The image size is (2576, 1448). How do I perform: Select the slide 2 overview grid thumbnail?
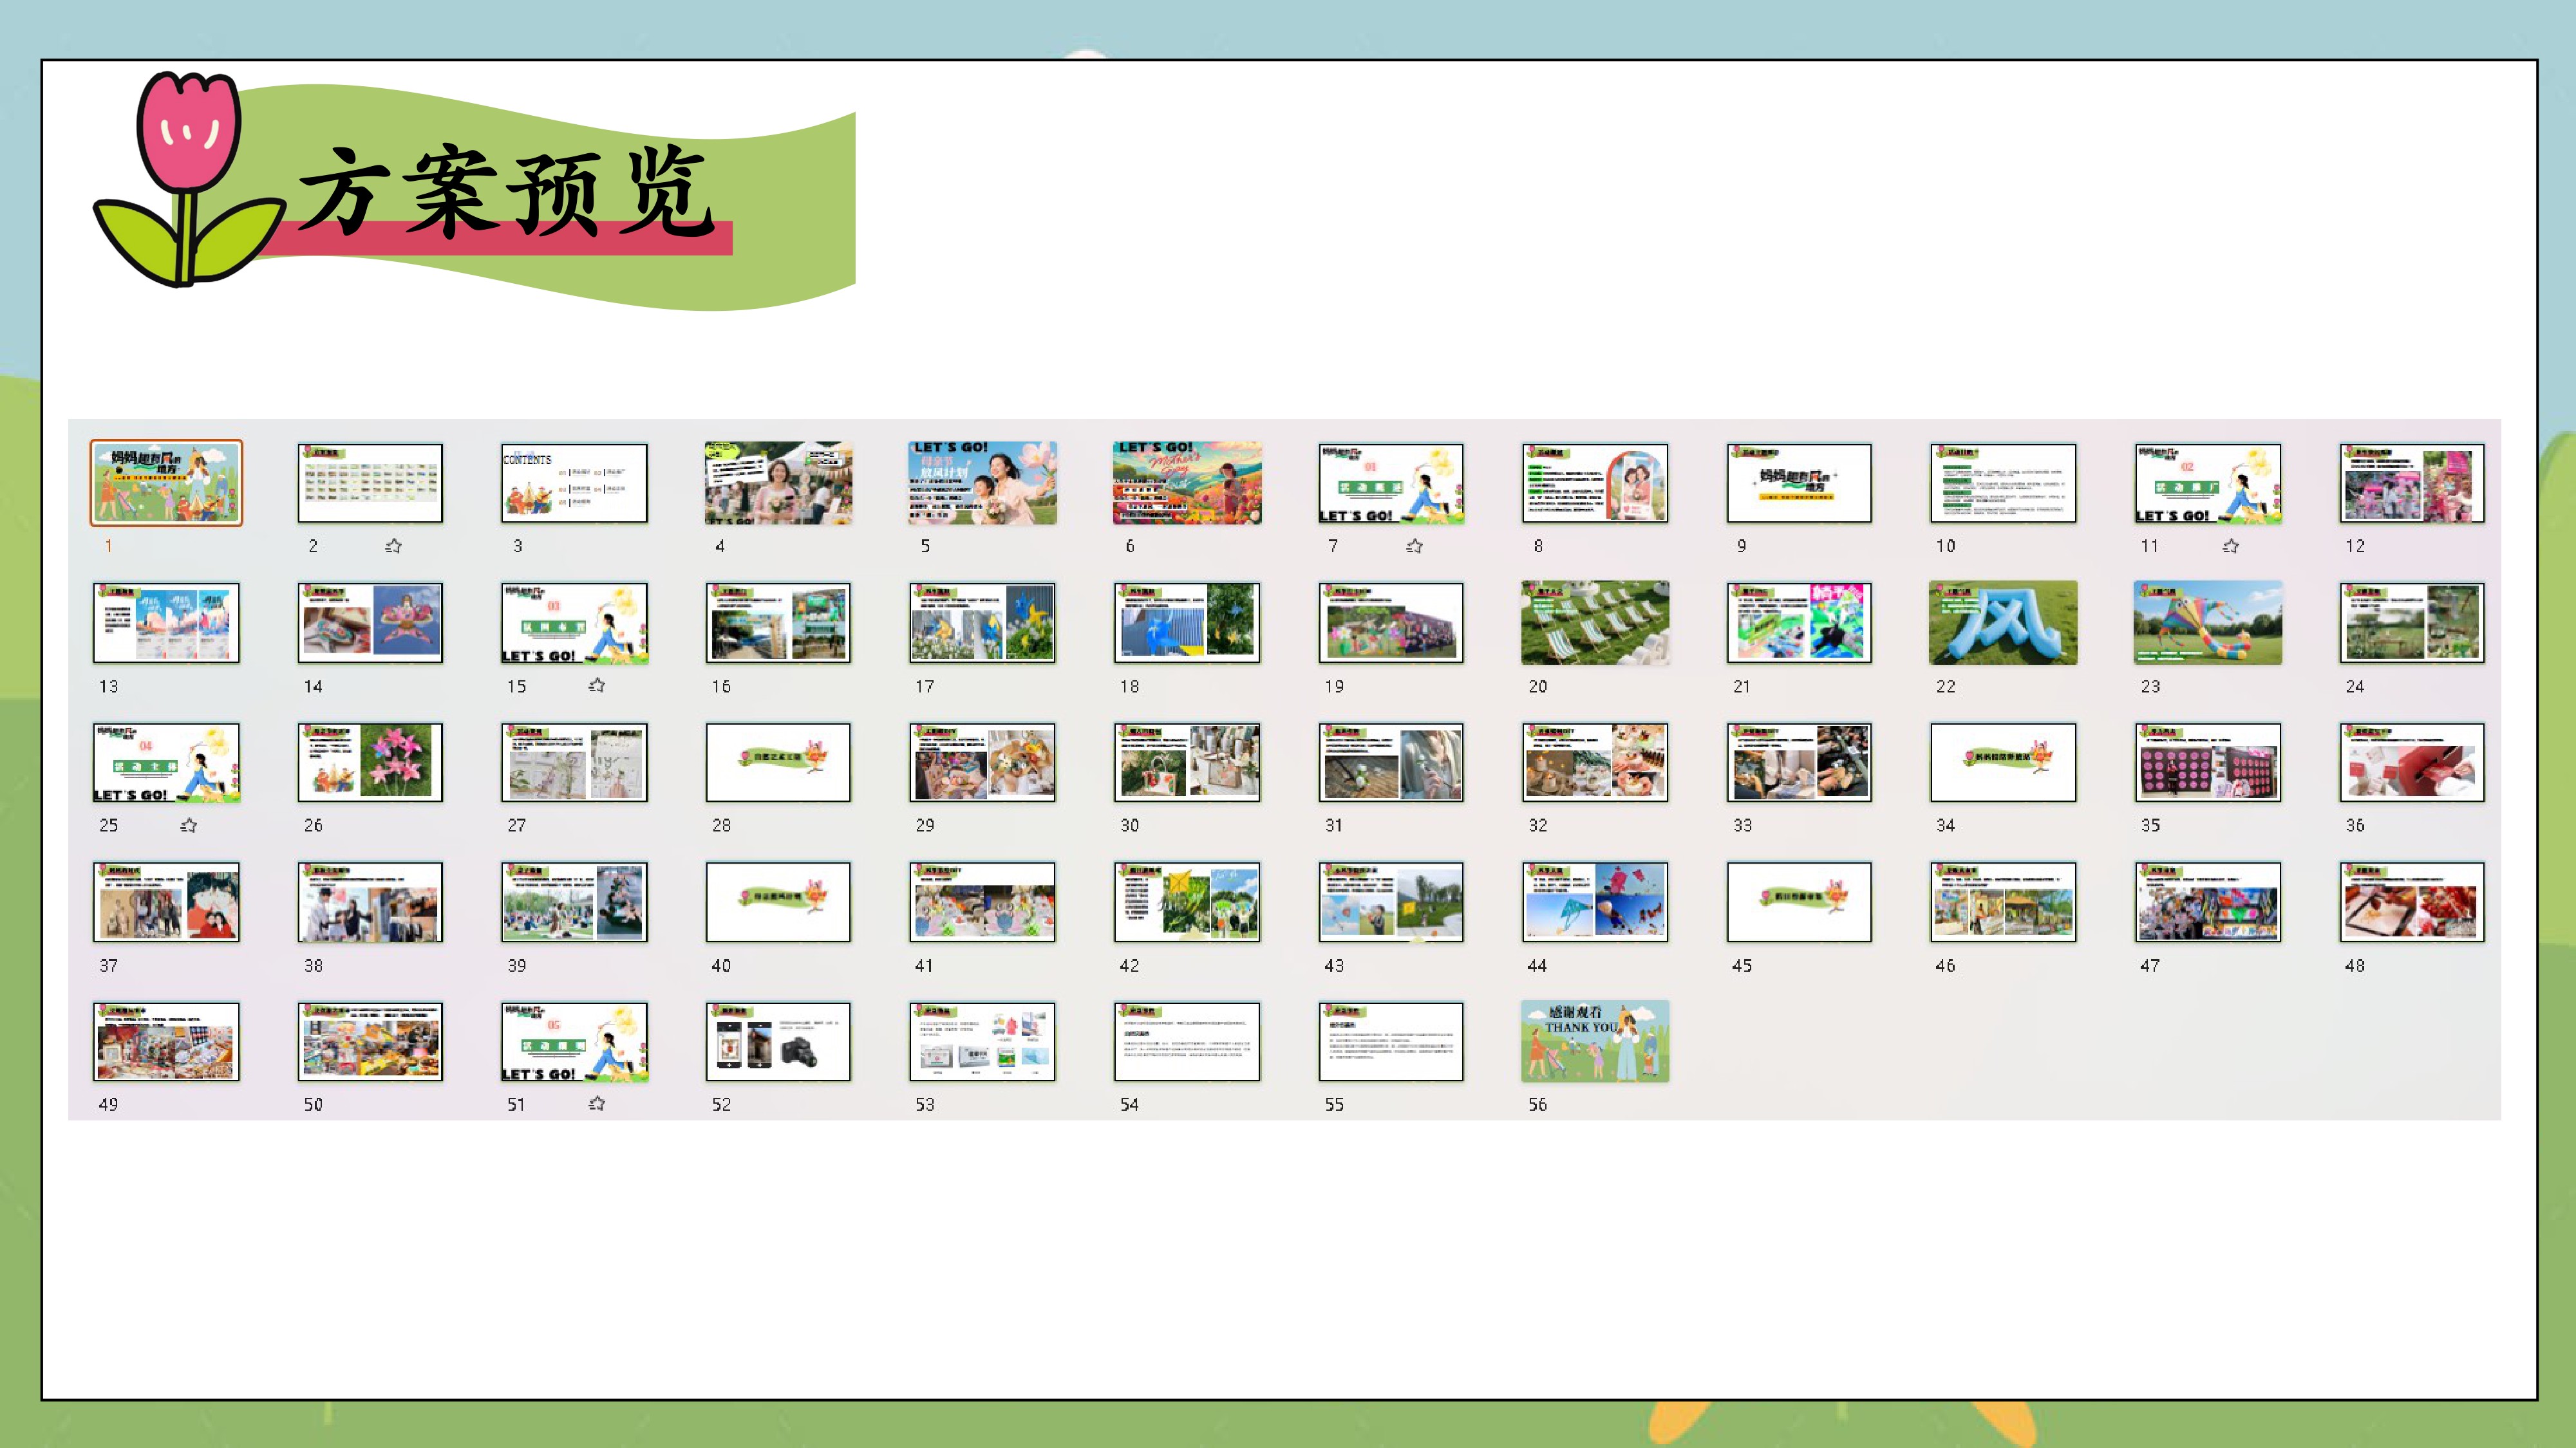370,483
